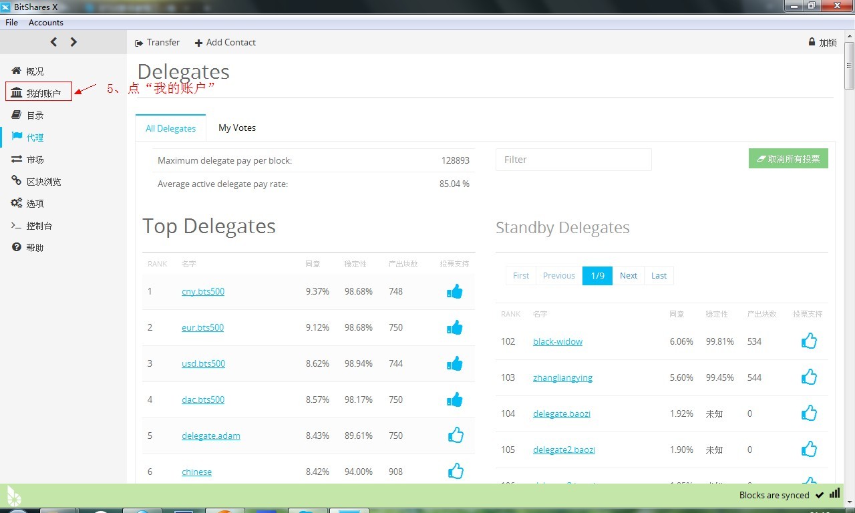Open the 选项 settings page

coord(28,203)
